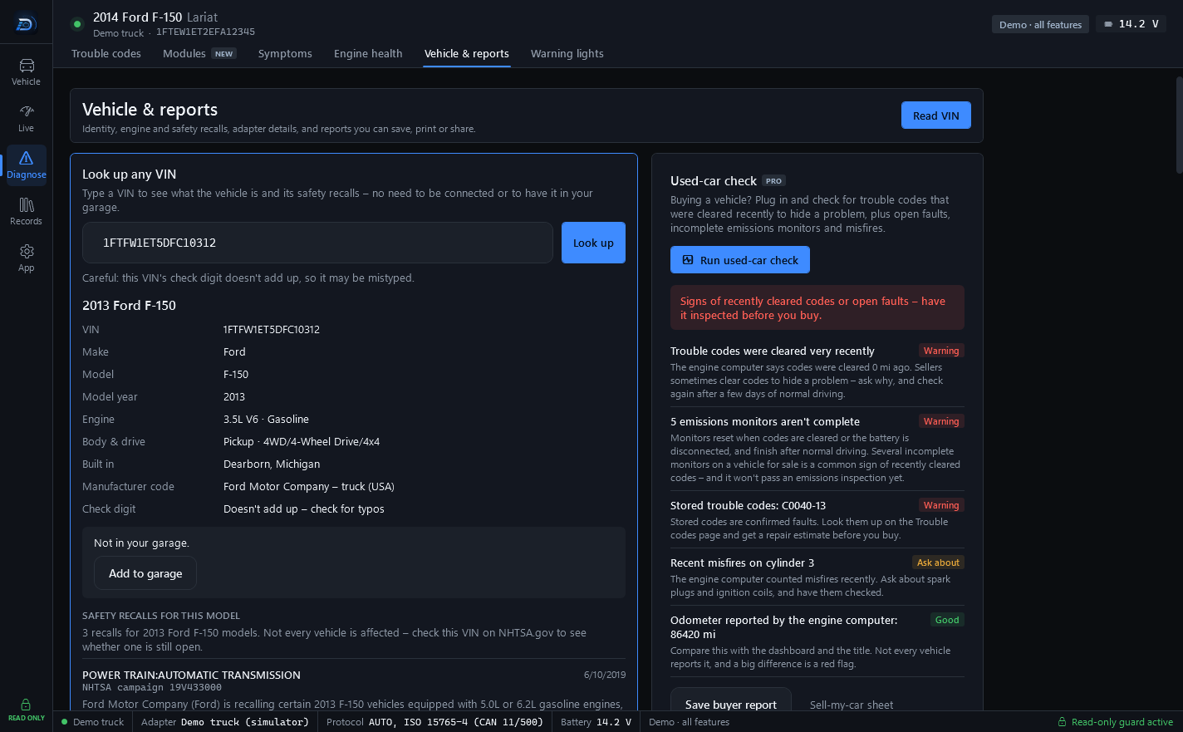Click the Add to garage button
Image resolution: width=1183 pixels, height=732 pixels.
[145, 573]
